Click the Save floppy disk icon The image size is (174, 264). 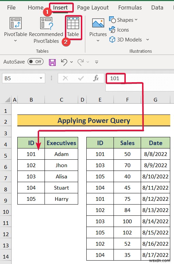[x=52, y=62]
